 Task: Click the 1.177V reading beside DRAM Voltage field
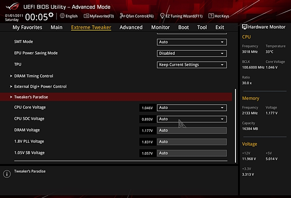[x=147, y=131]
